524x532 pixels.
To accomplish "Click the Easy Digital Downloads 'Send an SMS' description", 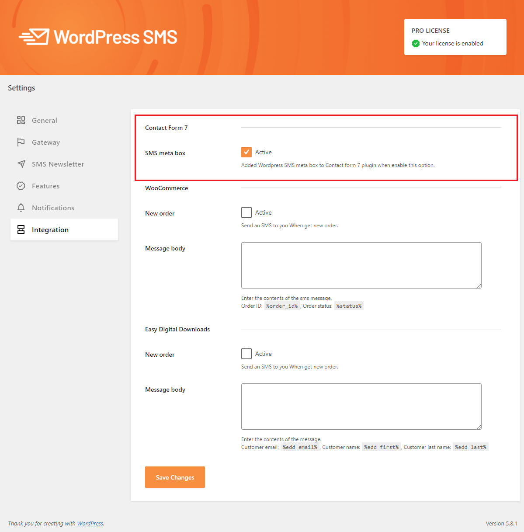I will 290,367.
